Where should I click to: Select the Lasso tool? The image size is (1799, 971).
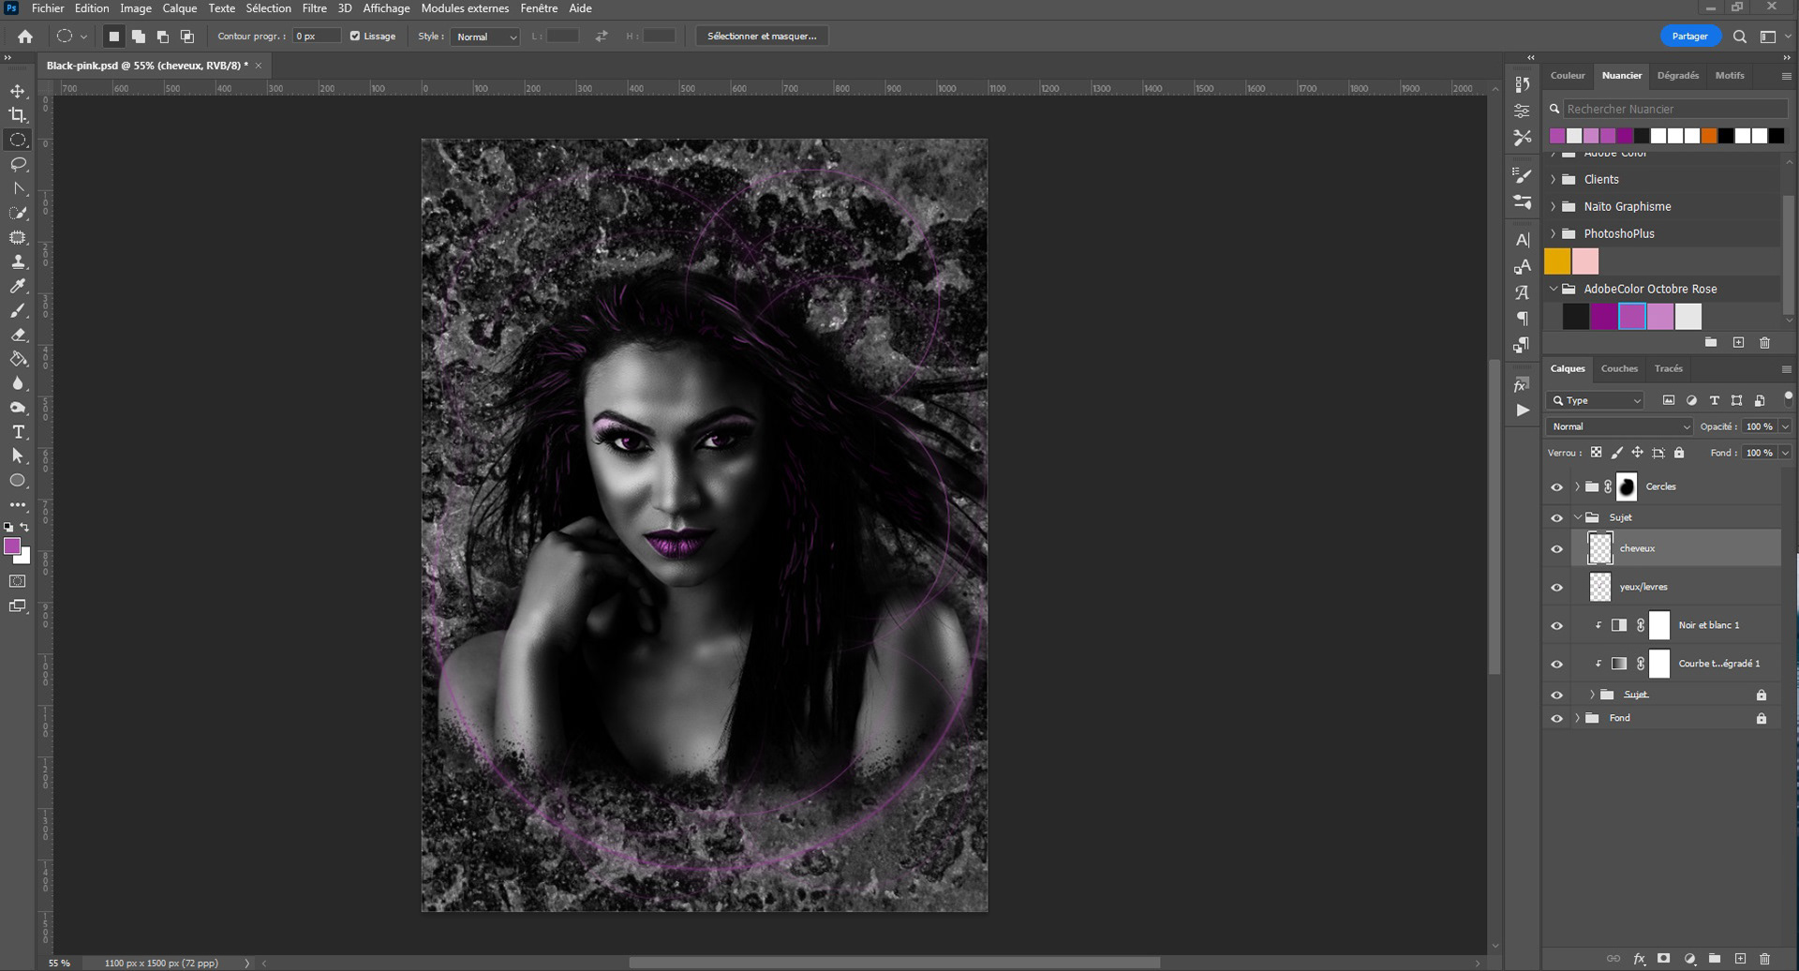point(18,164)
